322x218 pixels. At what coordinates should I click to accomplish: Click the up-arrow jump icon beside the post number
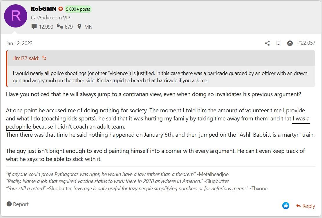290,43
